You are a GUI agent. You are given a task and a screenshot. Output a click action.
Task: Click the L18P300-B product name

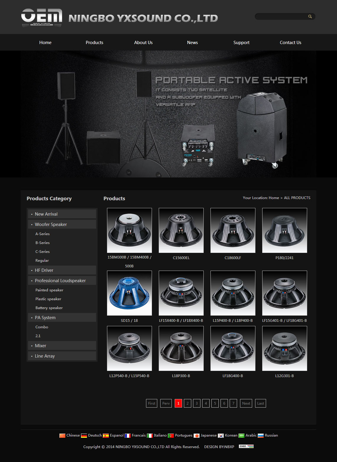click(181, 376)
